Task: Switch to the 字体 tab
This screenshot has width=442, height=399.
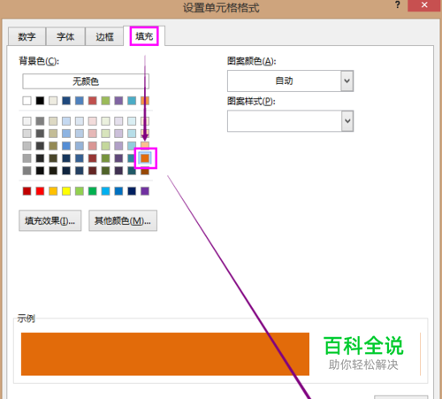Action: pos(65,36)
